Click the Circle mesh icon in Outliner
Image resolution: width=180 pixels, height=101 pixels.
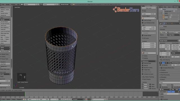(x=163, y=17)
